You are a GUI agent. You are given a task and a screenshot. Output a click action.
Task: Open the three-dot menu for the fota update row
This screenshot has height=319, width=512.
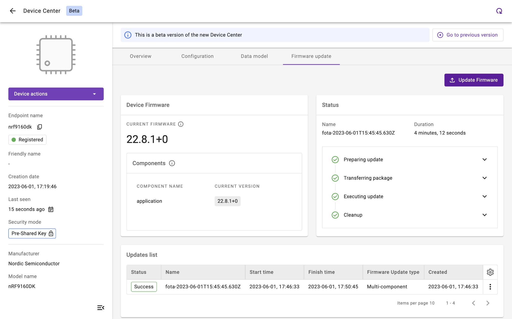[x=490, y=287]
